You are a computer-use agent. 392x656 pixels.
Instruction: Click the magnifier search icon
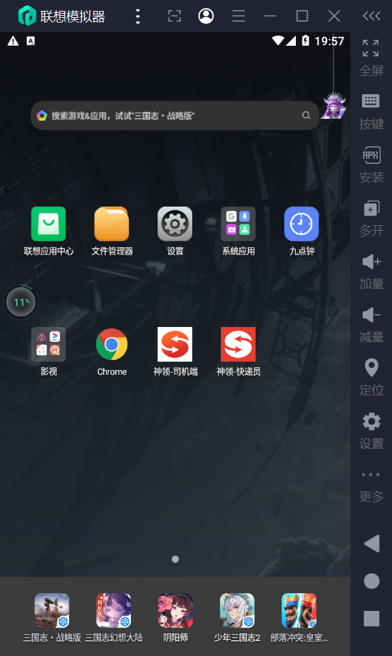point(306,115)
